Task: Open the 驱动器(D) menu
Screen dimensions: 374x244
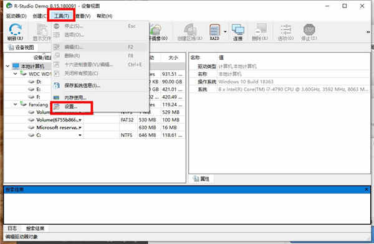Action: click(x=16, y=16)
